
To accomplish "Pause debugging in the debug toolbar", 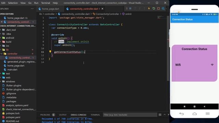I will (x=130, y=9).
